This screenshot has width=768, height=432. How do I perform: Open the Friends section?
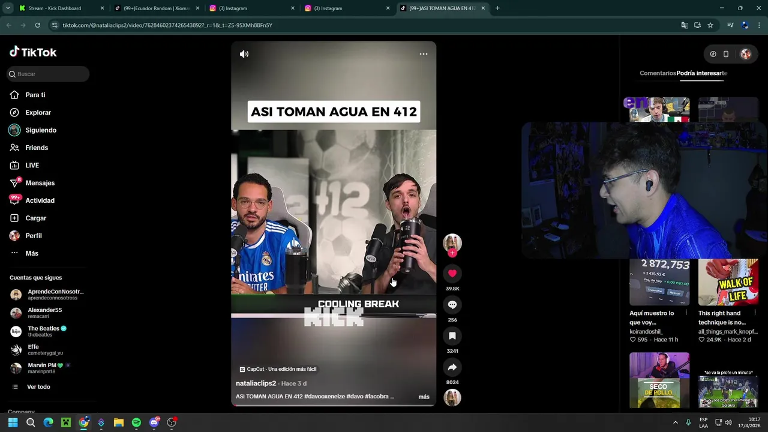(37, 148)
